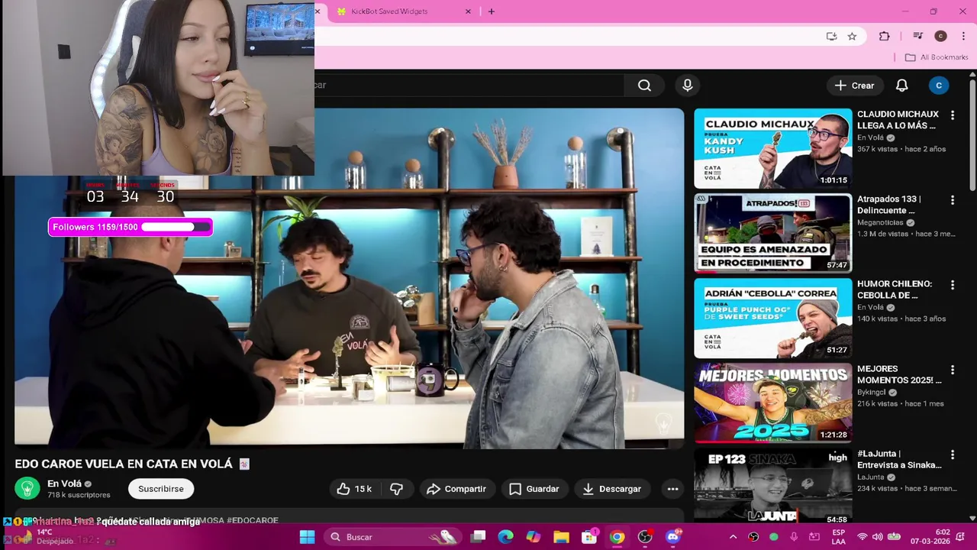Click title '#LaJunta | Entrevista a Sinaka'
The width and height of the screenshot is (977, 550).
(899, 459)
